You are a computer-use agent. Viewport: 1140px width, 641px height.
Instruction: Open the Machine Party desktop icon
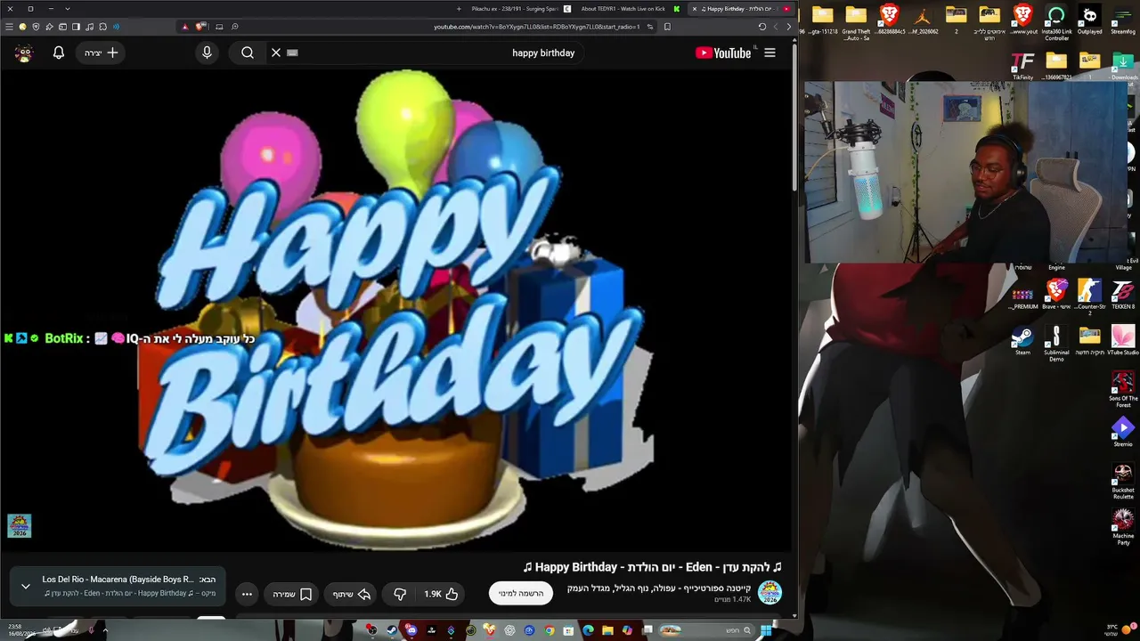pos(1123,526)
